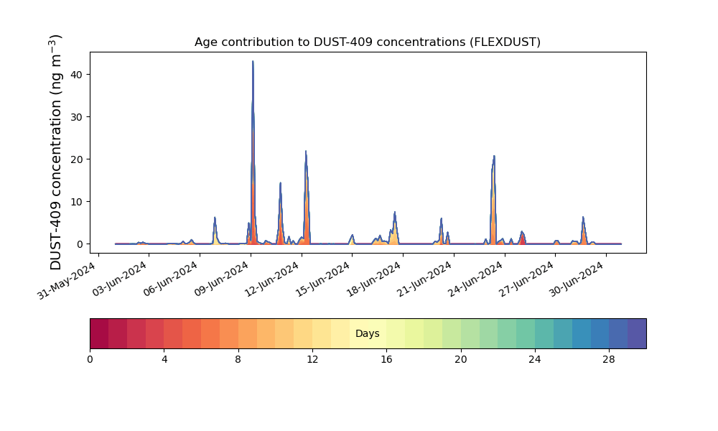The width and height of the screenshot is (718, 431).
Task: Click the colorbar tick label '20'
Action: click(x=461, y=360)
